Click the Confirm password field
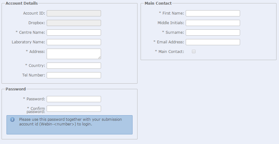This screenshot has width=279, height=144. click(74, 109)
